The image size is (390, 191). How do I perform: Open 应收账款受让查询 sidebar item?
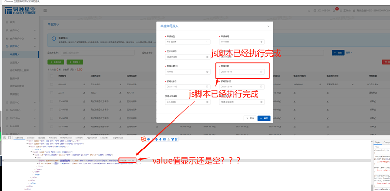click(19, 70)
